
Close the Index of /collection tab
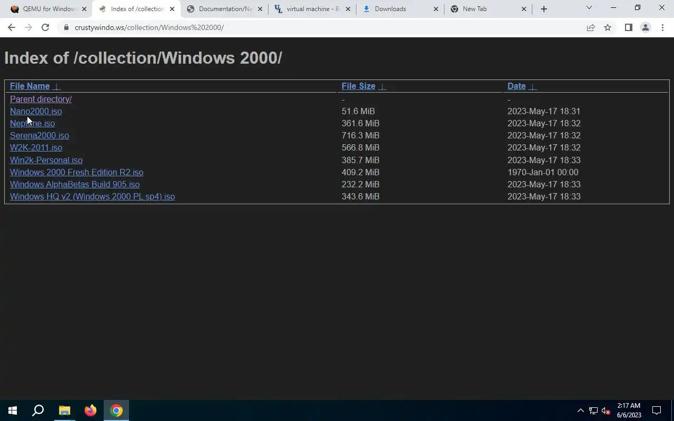(x=172, y=9)
